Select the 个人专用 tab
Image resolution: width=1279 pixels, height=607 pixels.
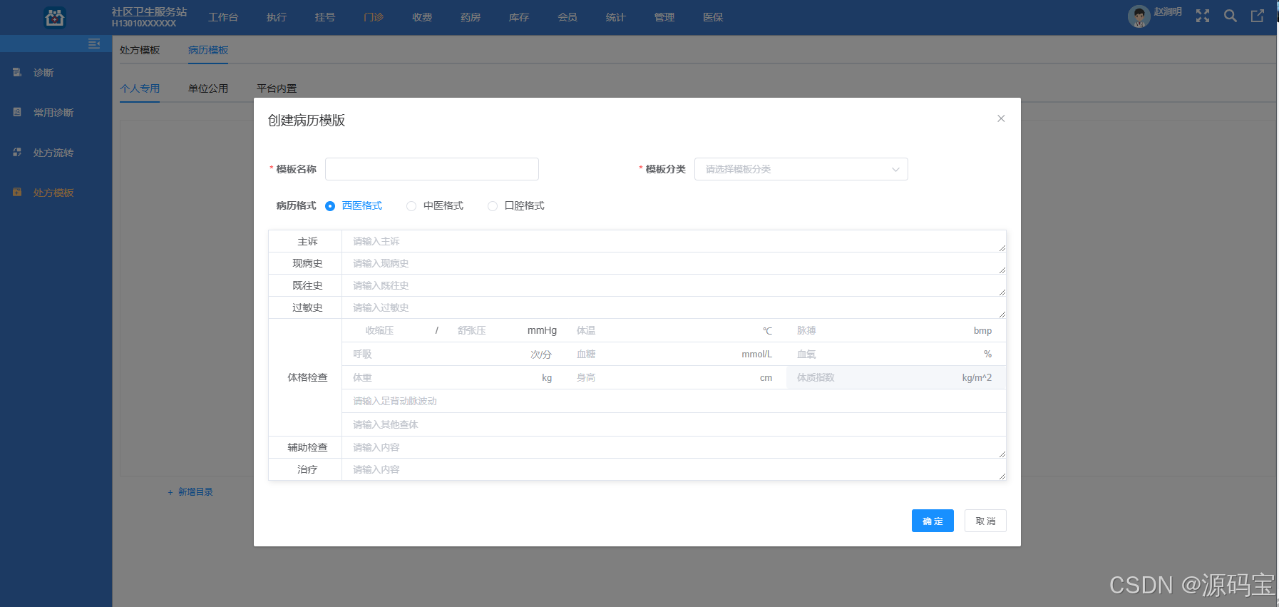point(140,88)
